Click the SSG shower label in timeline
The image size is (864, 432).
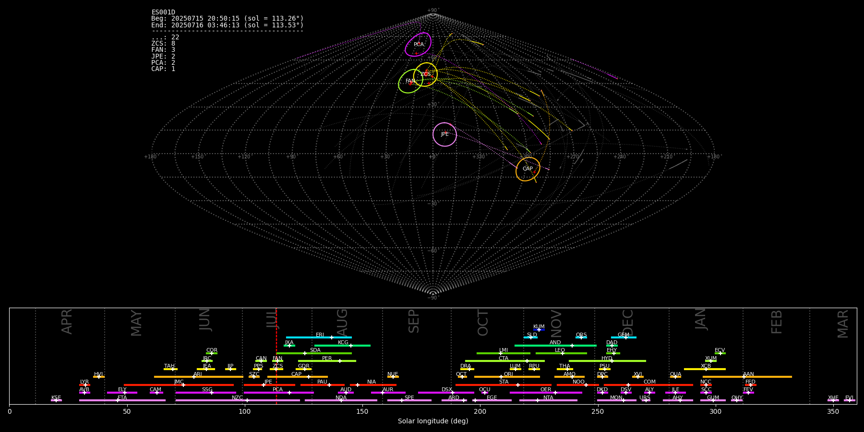(x=207, y=390)
